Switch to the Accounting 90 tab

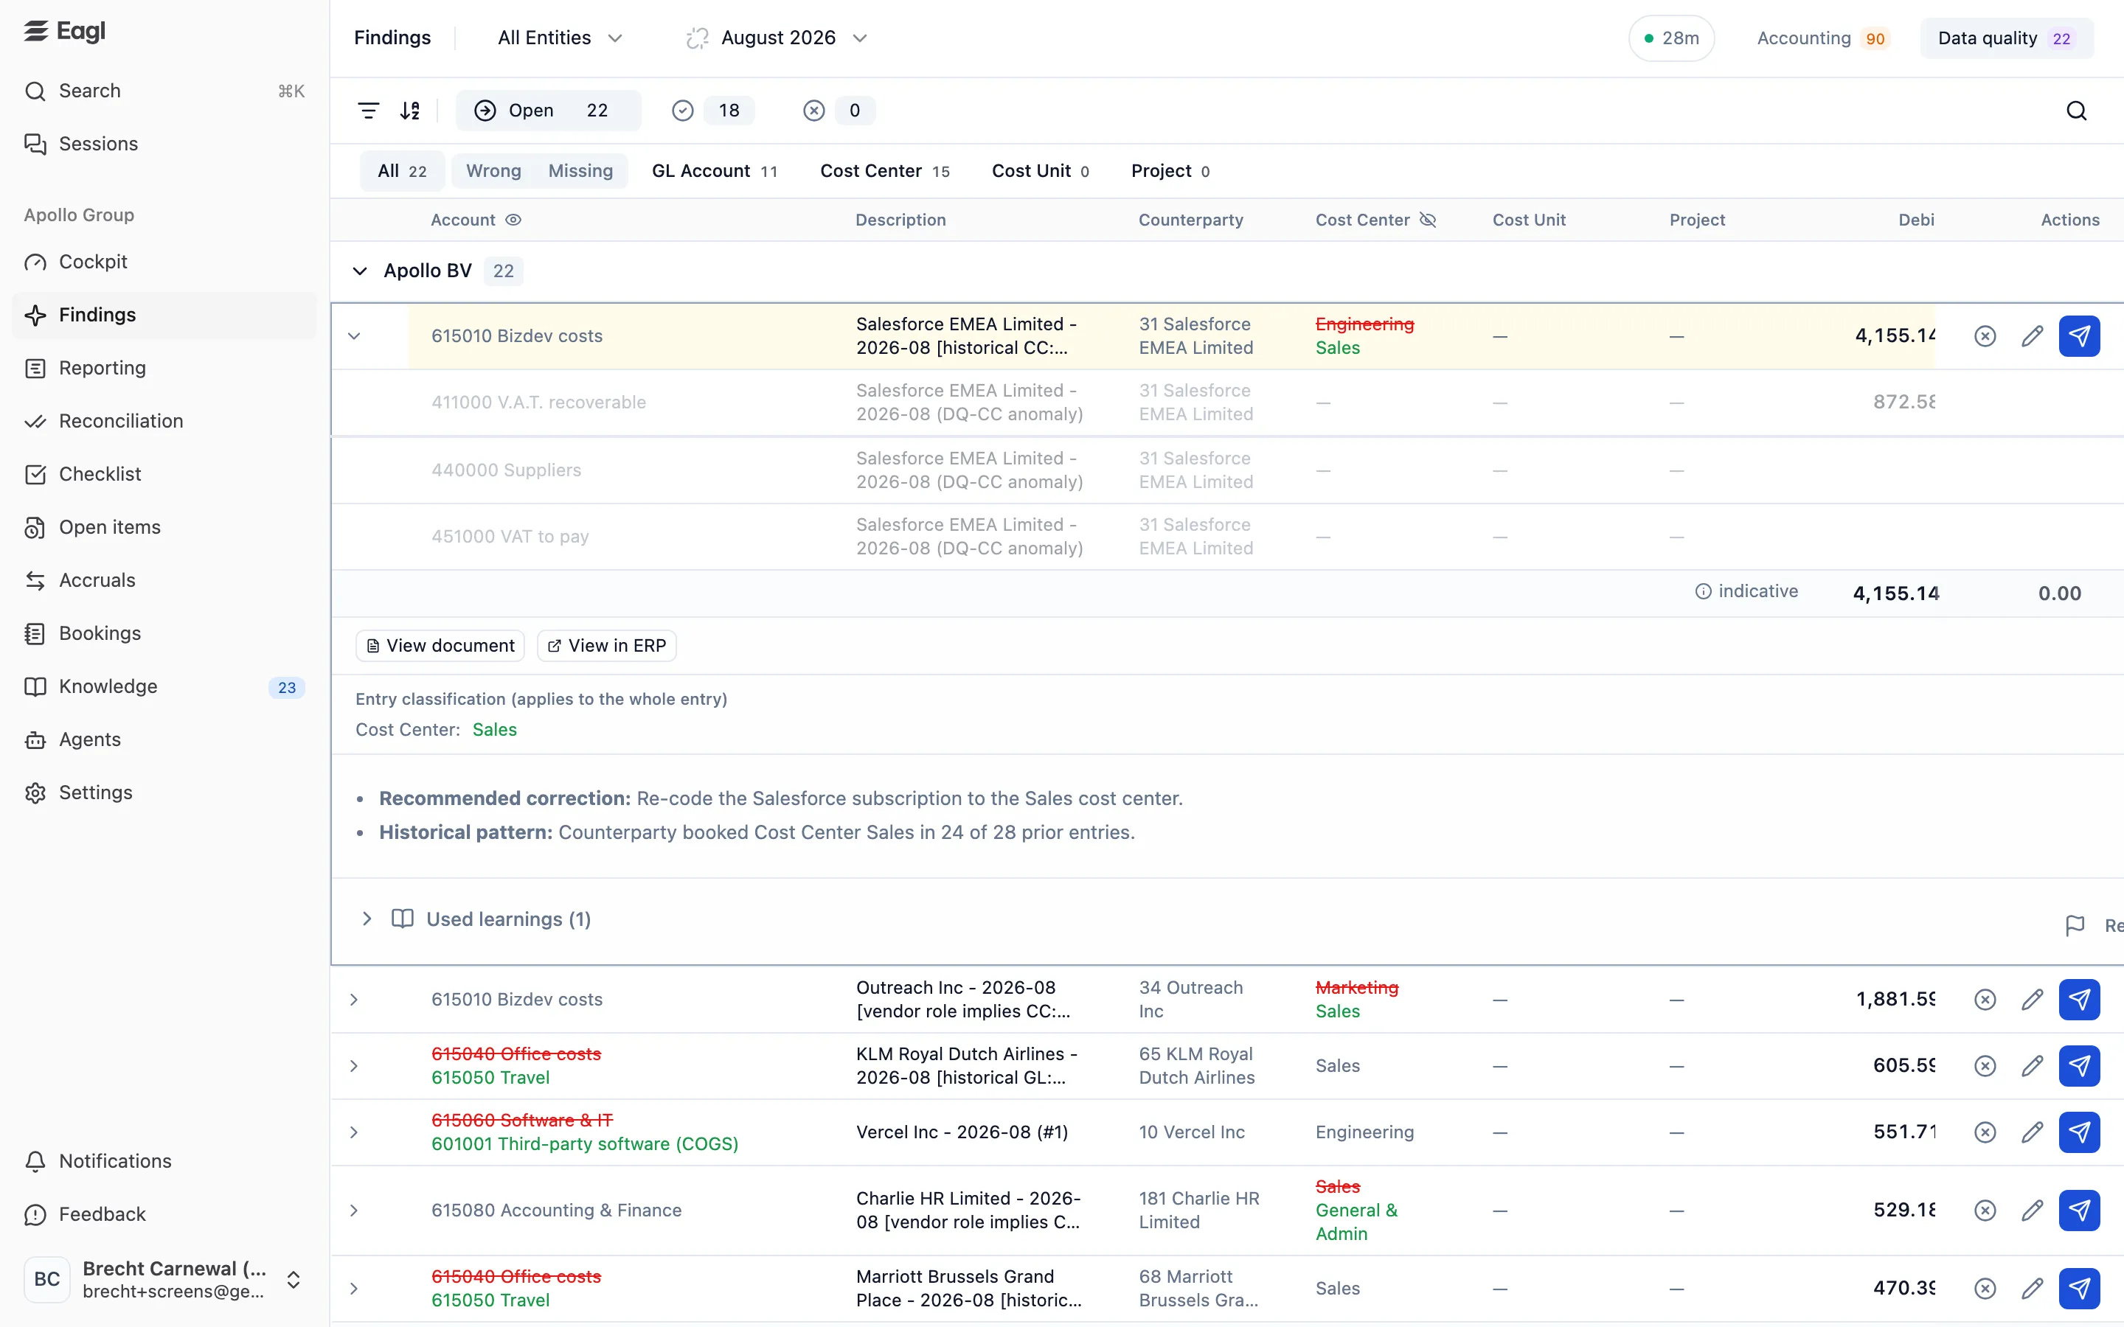[x=1822, y=38]
